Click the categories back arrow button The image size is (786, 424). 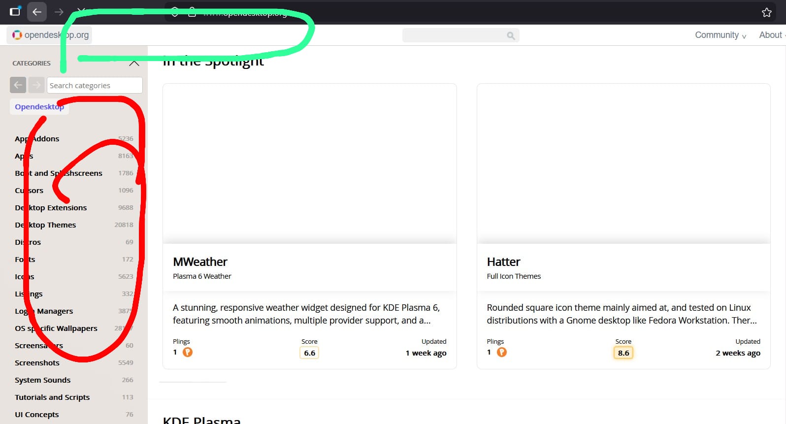(x=18, y=85)
